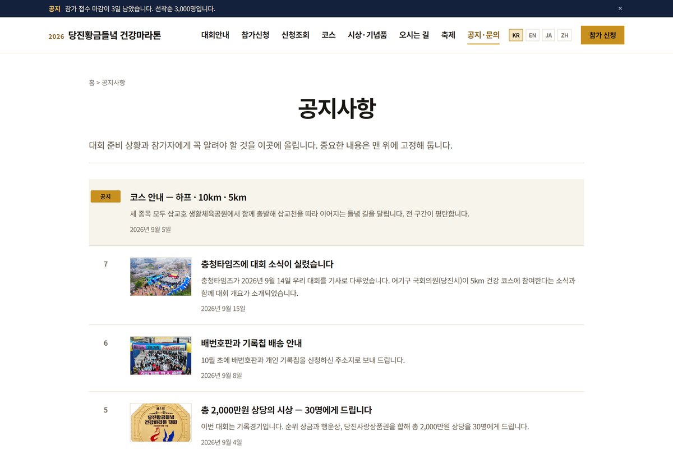This screenshot has width=673, height=449.
Task: Open pinned notice 코스 안내 — 하프 · 10km · 5km
Action: [188, 198]
